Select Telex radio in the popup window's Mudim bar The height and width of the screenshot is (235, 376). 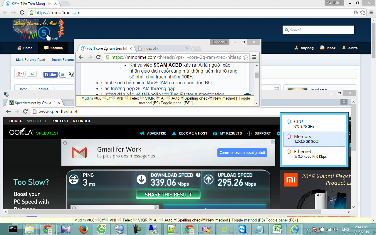(x=126, y=98)
